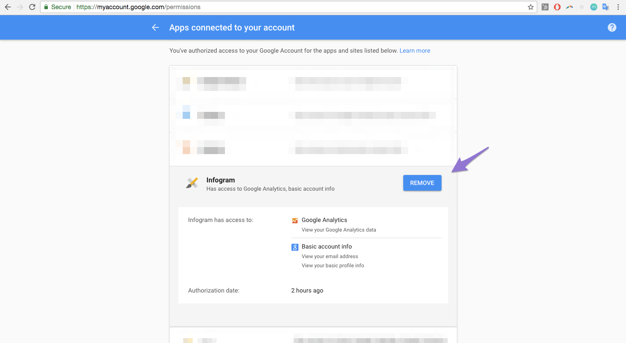
Task: Open the Google Translate extension icon
Action: pos(606,7)
